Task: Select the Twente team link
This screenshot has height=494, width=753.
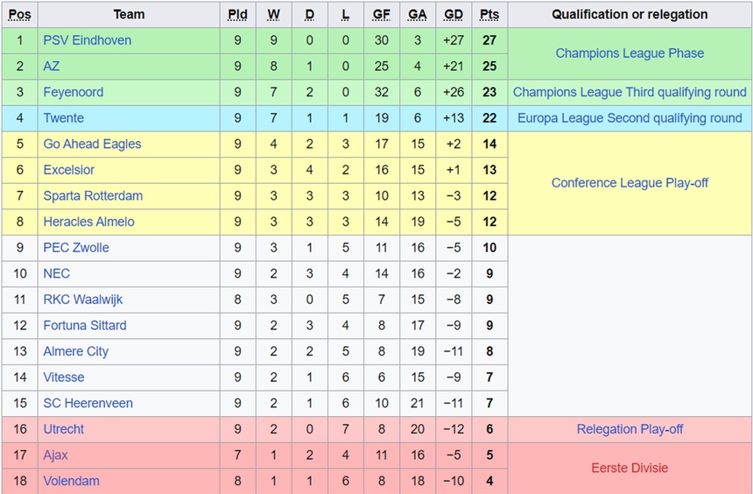Action: 63,118
